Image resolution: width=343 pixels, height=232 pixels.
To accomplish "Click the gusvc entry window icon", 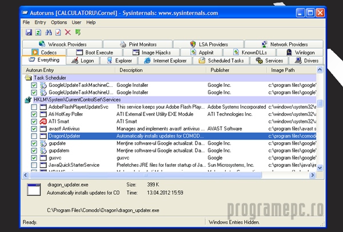I will coord(43,158).
